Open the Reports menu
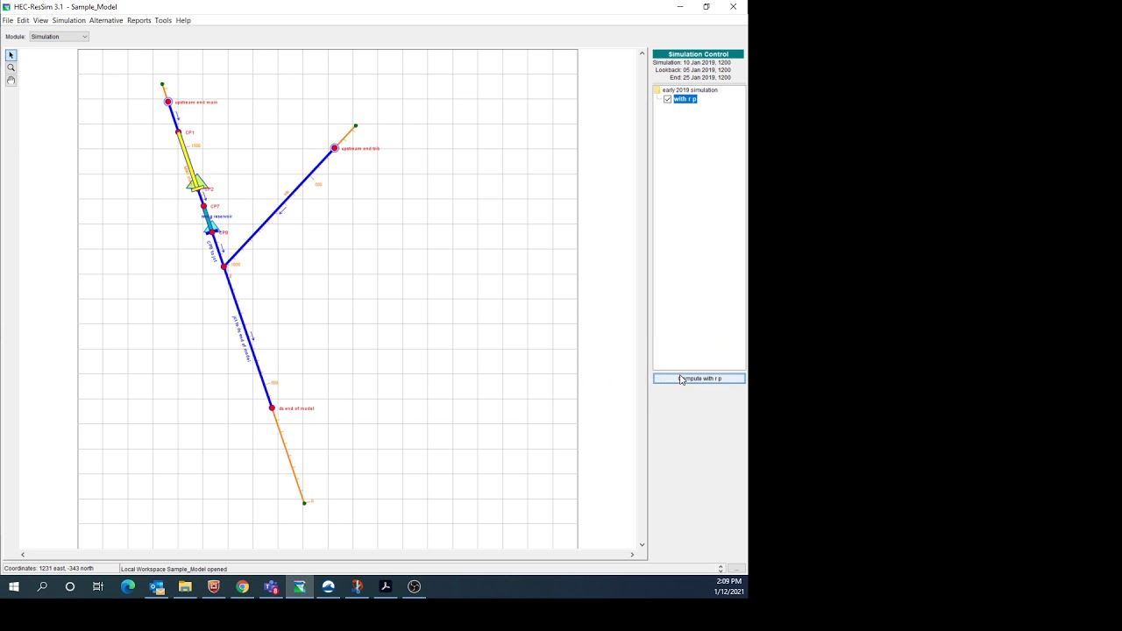Image resolution: width=1122 pixels, height=631 pixels. (138, 20)
